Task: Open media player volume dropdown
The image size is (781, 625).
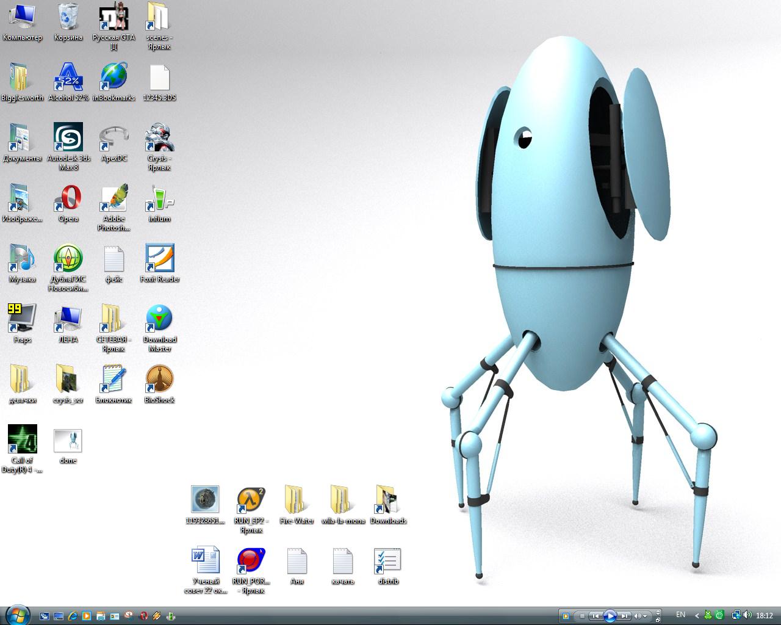Action: (644, 616)
